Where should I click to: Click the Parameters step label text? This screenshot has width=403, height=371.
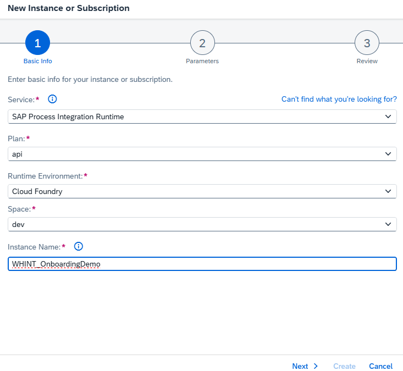click(x=202, y=61)
